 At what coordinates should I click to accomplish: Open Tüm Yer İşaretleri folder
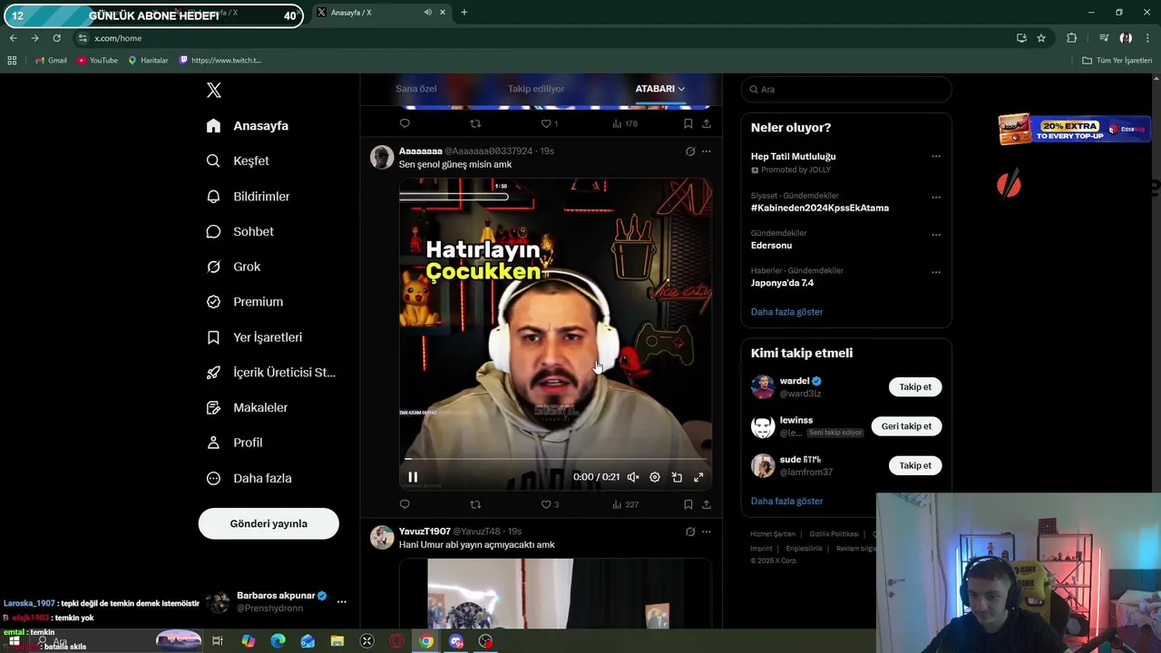tap(1117, 60)
